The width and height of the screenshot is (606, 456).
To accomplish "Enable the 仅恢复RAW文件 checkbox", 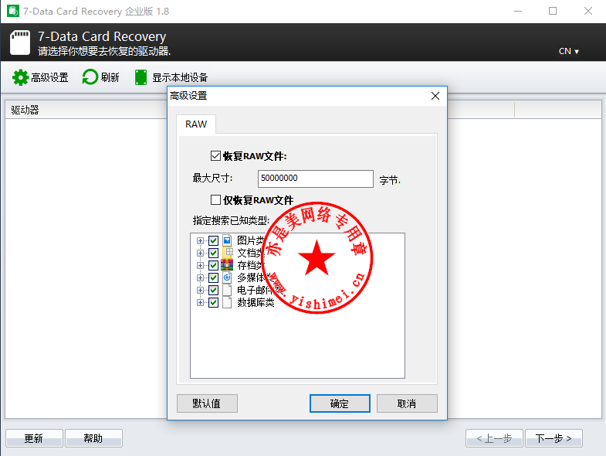I will coord(215,199).
